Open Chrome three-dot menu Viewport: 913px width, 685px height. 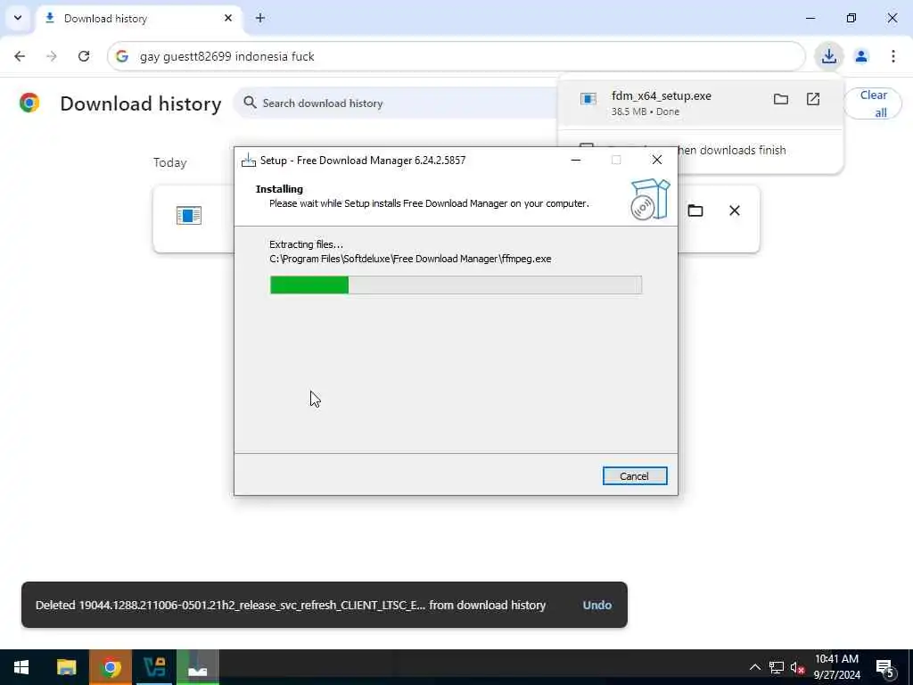coord(893,56)
